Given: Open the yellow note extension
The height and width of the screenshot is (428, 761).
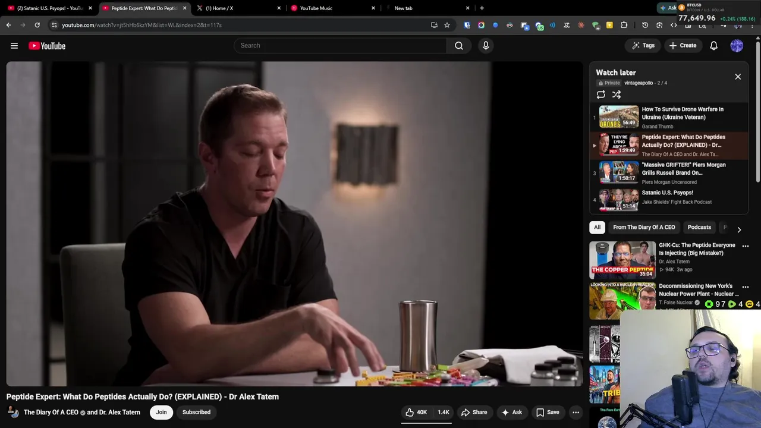Looking at the screenshot, I should pyautogui.click(x=609, y=25).
